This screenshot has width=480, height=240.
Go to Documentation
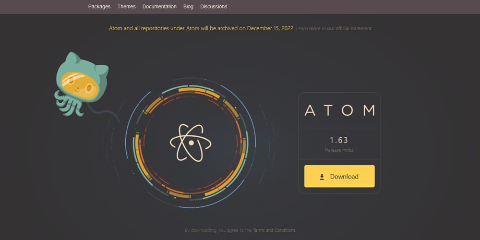click(159, 6)
